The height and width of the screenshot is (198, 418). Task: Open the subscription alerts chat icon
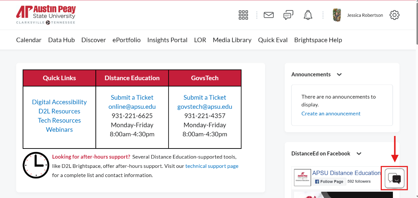288,15
